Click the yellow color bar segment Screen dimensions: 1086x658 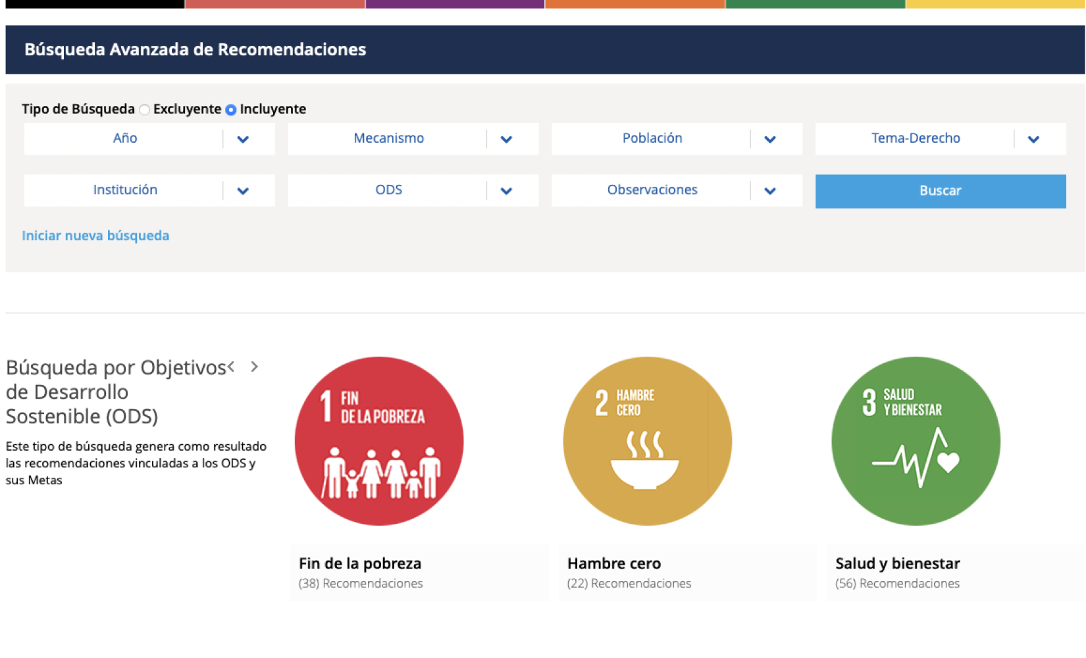pyautogui.click(x=995, y=4)
